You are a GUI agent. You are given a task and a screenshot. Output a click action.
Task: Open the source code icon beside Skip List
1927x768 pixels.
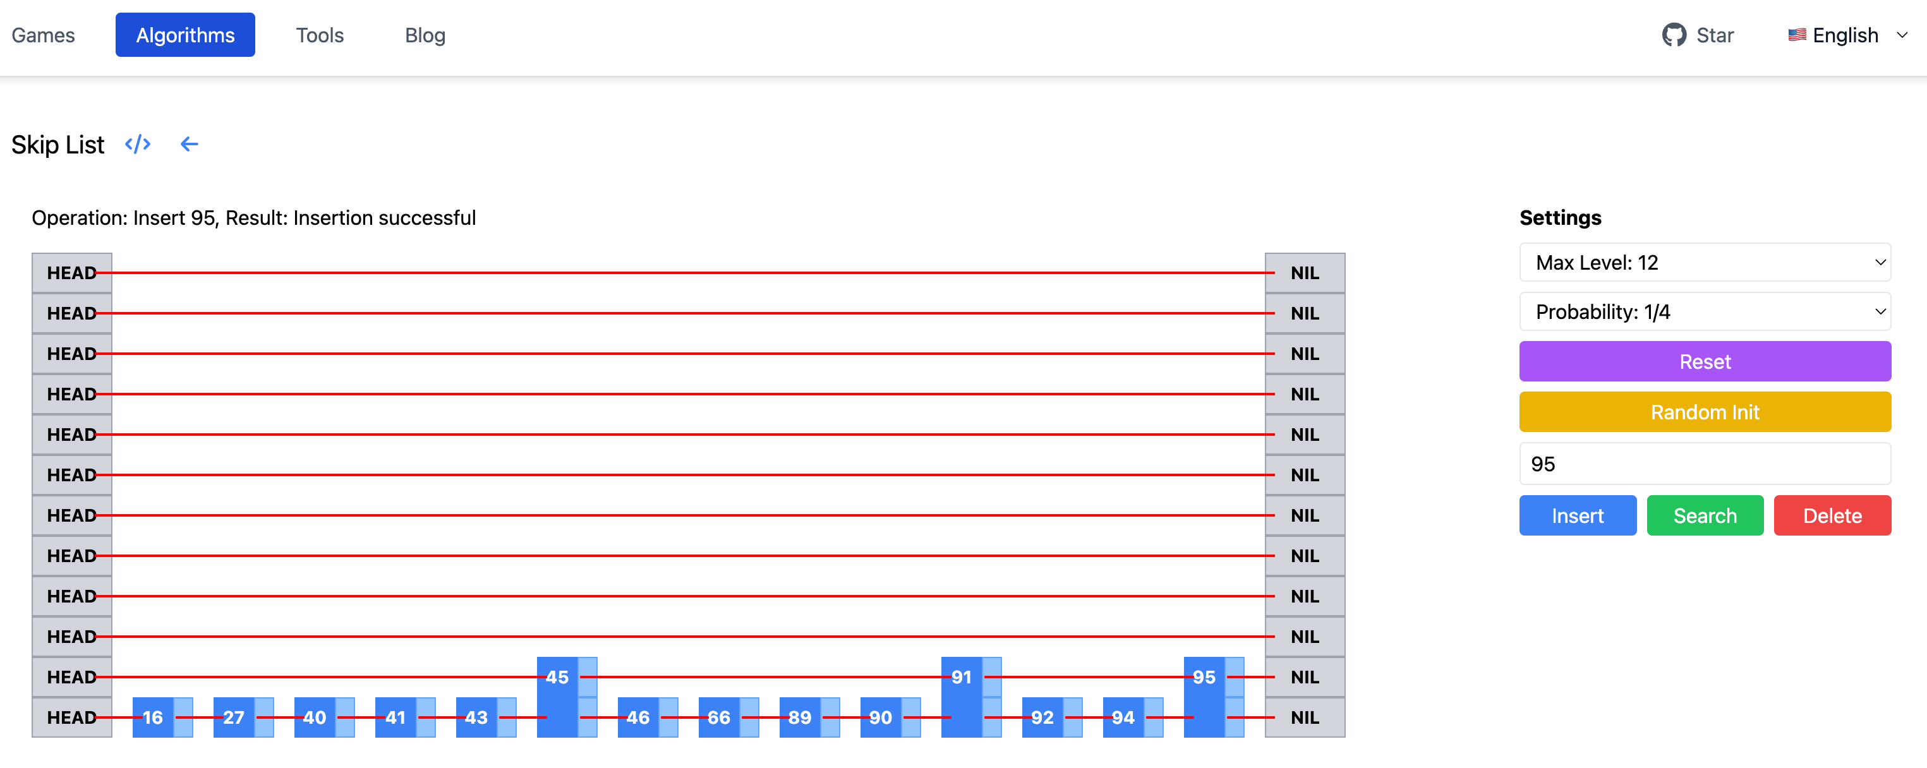coord(138,143)
